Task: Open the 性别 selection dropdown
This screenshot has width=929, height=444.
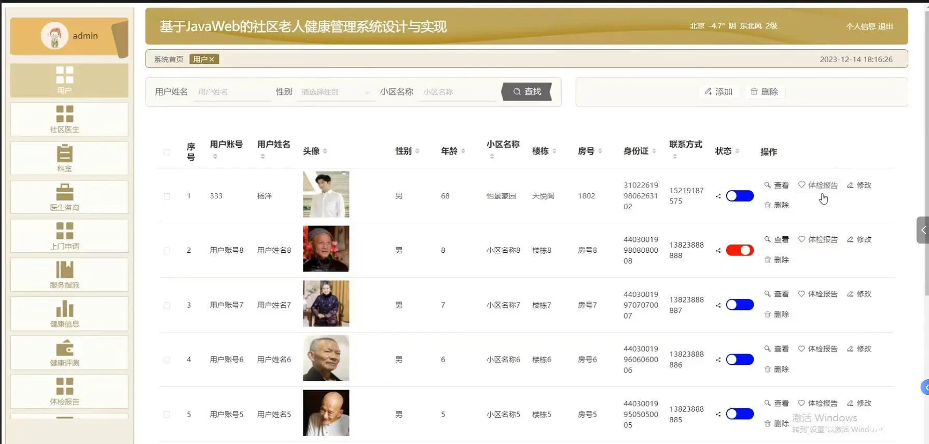Action: 336,92
